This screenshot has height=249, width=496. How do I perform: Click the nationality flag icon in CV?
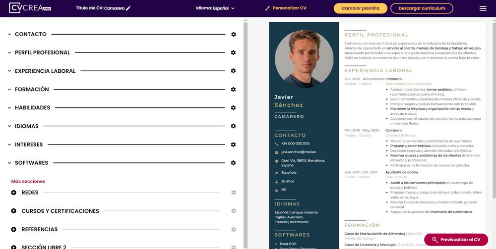coord(277,173)
